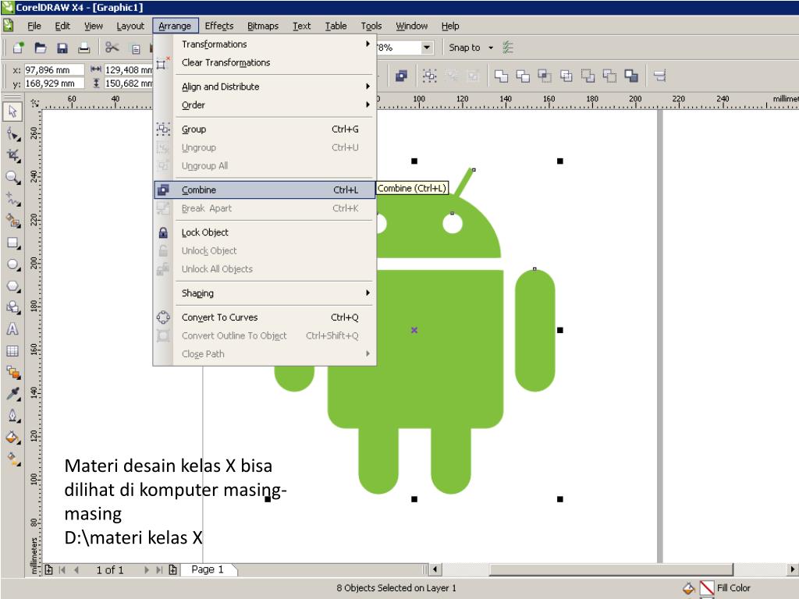Click the Save floppy disk icon
The height and width of the screenshot is (599, 799).
pyautogui.click(x=62, y=48)
